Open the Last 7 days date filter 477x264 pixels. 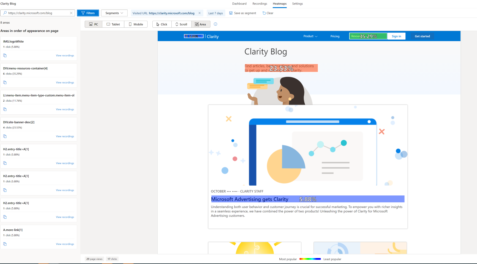[x=216, y=13]
